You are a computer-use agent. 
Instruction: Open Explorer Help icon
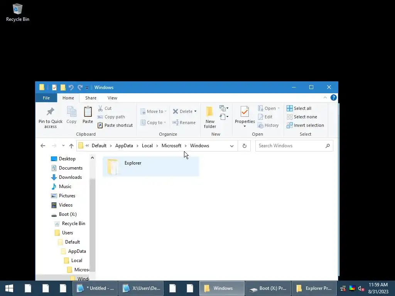334,98
